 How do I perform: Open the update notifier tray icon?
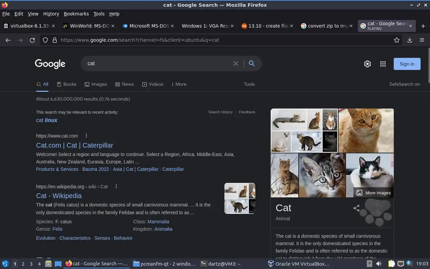pyautogui.click(x=409, y=264)
